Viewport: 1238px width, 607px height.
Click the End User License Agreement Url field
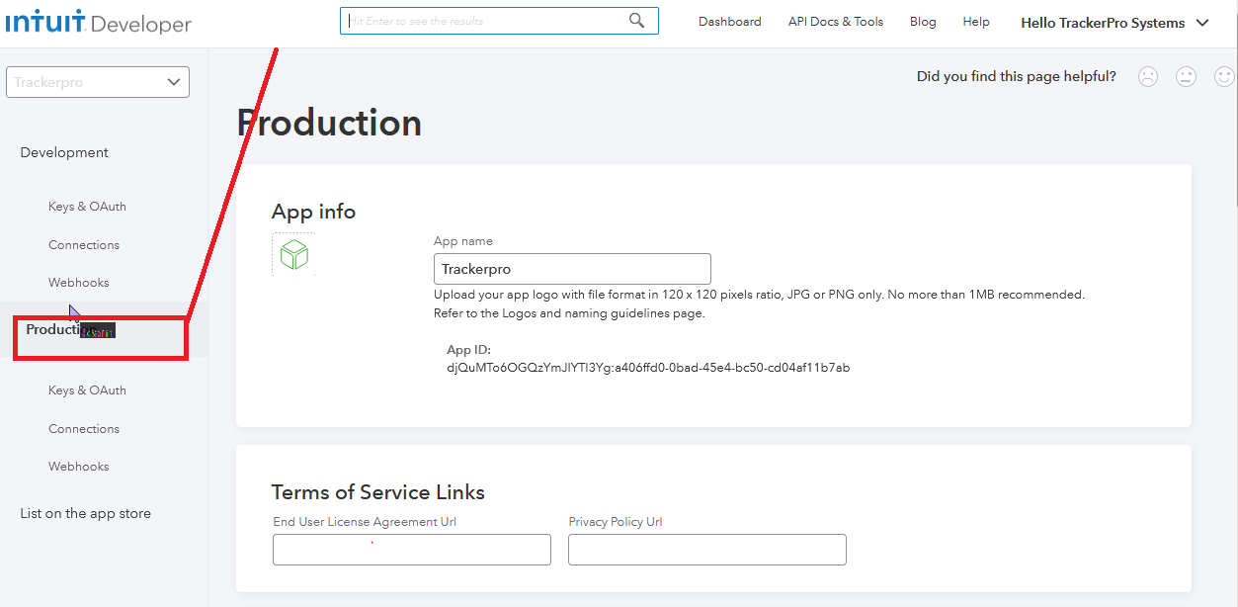pos(411,550)
